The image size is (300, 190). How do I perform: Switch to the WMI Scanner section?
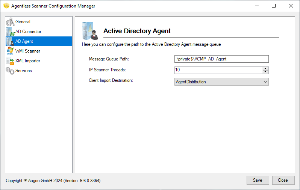tap(27, 51)
